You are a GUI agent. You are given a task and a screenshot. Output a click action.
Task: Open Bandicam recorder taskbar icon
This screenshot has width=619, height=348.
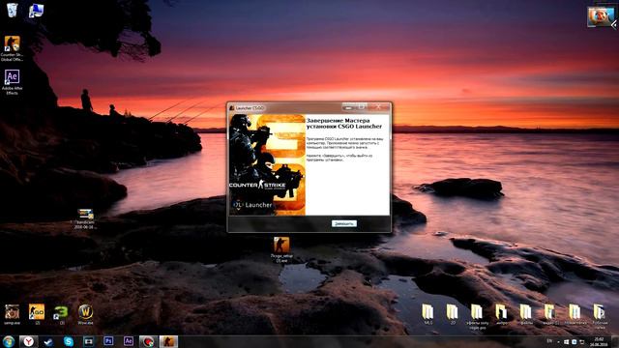pos(88,341)
